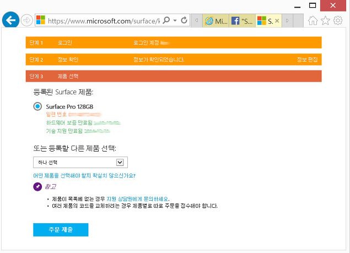This screenshot has width=350, height=253.
Task: Open 어떤 제품을 선택해야 할지 help link
Action: (x=84, y=175)
